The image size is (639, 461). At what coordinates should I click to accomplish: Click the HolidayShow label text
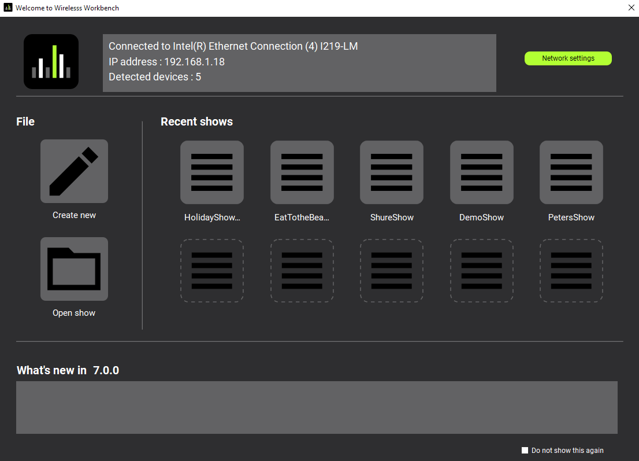(212, 217)
